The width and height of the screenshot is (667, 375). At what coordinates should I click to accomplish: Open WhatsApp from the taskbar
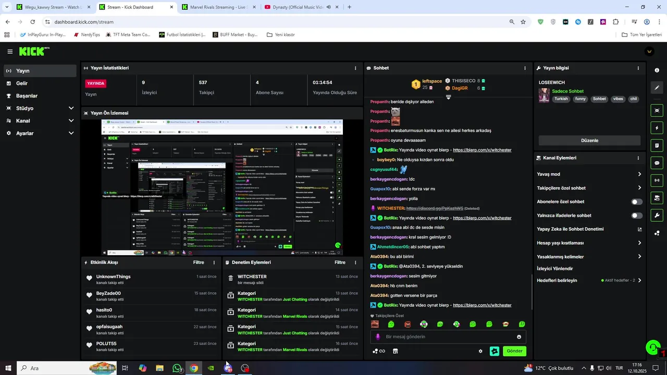click(177, 368)
